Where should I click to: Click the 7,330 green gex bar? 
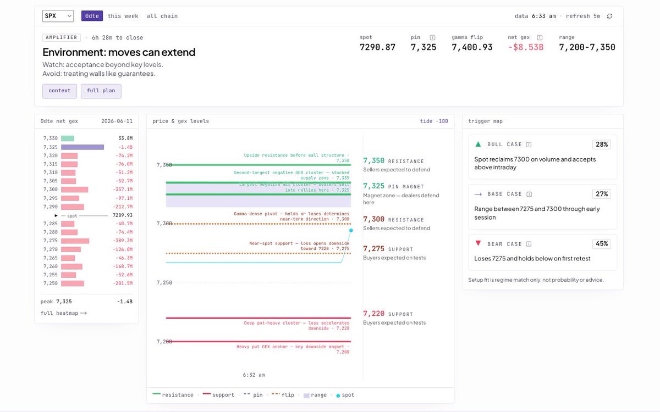pyautogui.click(x=67, y=138)
